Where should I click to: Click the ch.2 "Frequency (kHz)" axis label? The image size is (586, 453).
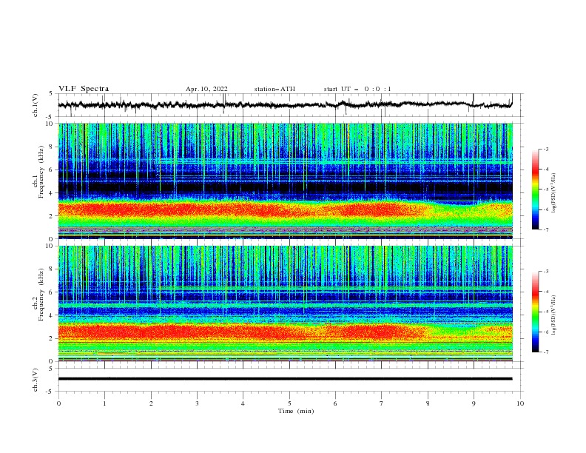[x=41, y=294]
